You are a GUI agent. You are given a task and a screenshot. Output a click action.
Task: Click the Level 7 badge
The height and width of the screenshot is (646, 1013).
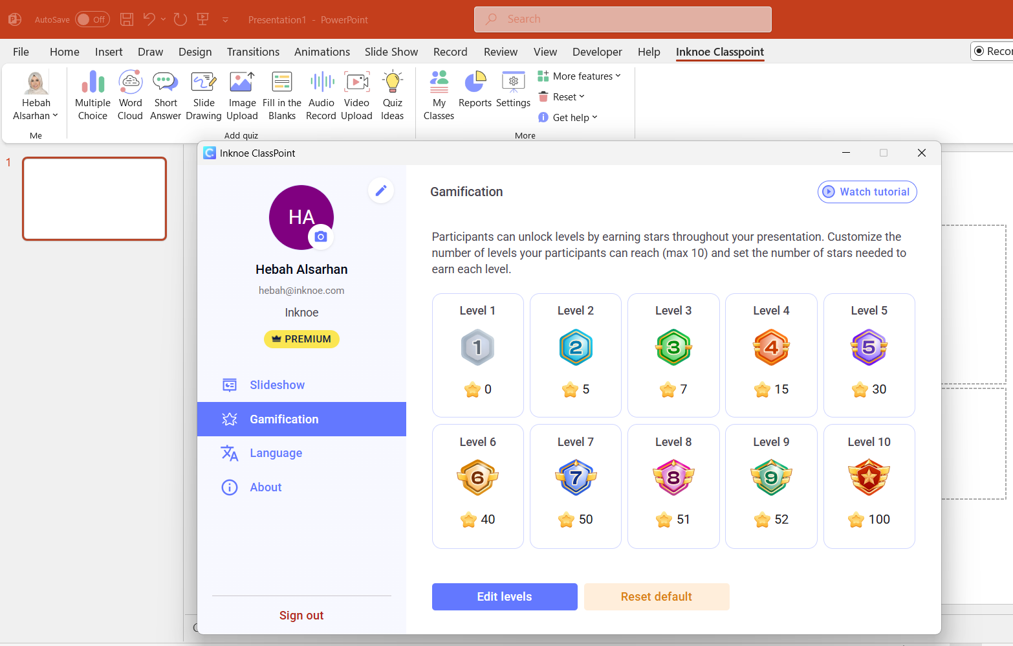pyautogui.click(x=576, y=478)
